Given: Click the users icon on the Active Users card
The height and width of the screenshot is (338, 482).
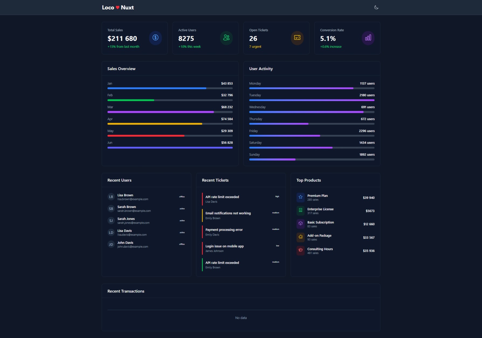Looking at the screenshot, I should (226, 38).
